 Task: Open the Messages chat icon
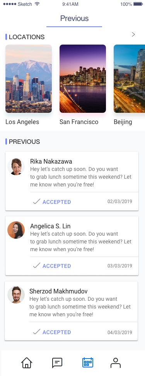click(57, 362)
